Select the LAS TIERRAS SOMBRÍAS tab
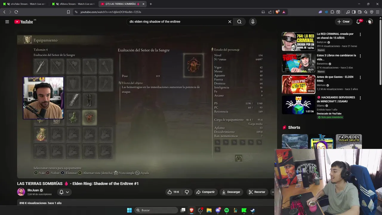The height and width of the screenshot is (215, 382). (x=121, y=4)
